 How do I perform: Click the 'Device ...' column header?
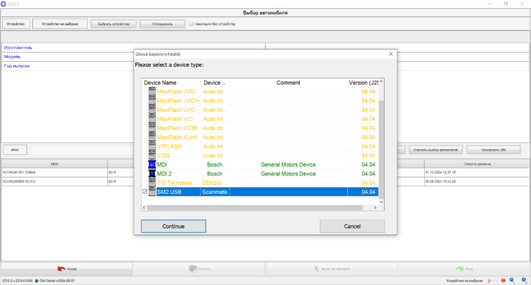(215, 83)
